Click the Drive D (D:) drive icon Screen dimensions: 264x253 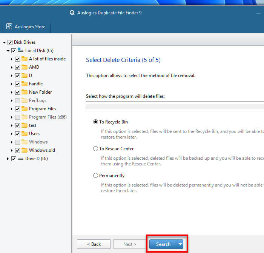tap(20, 159)
